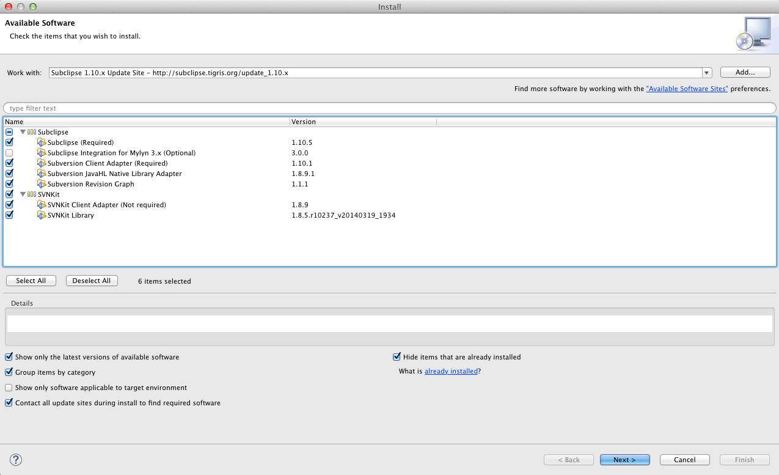
Task: Click the Work with update site field
Action: (x=375, y=73)
